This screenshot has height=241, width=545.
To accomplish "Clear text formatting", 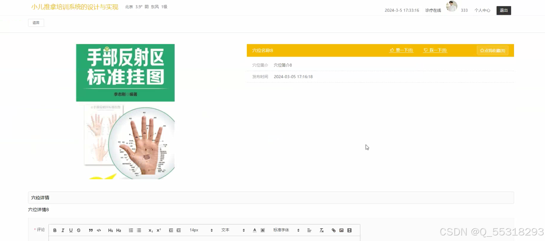I will pos(321,230).
